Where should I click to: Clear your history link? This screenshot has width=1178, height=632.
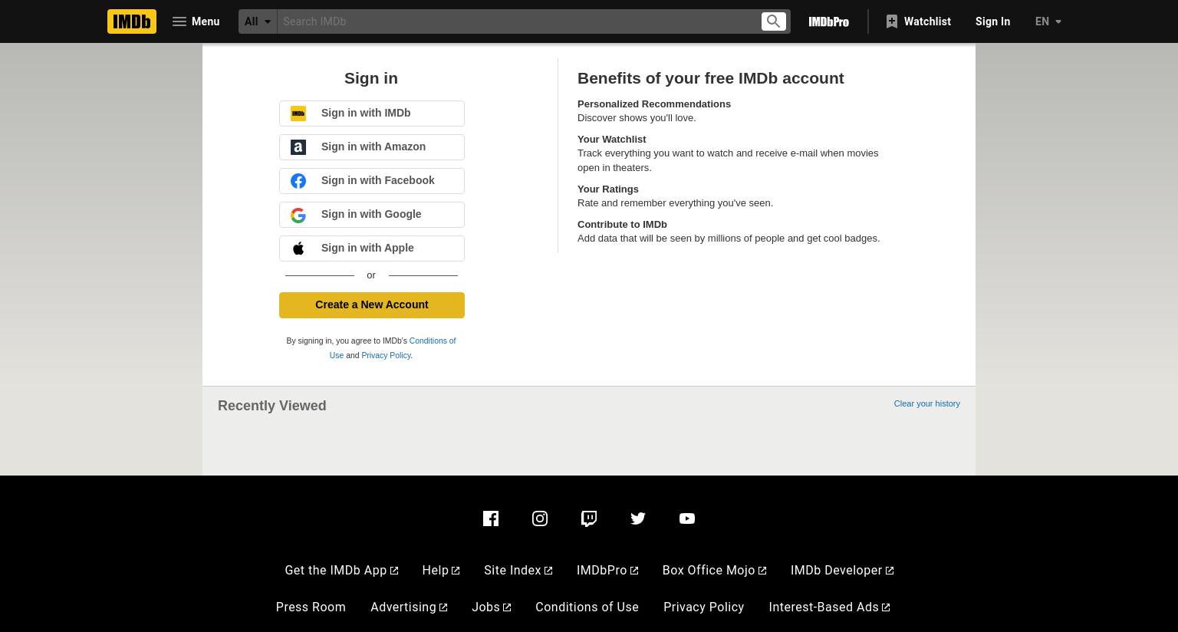point(926,403)
